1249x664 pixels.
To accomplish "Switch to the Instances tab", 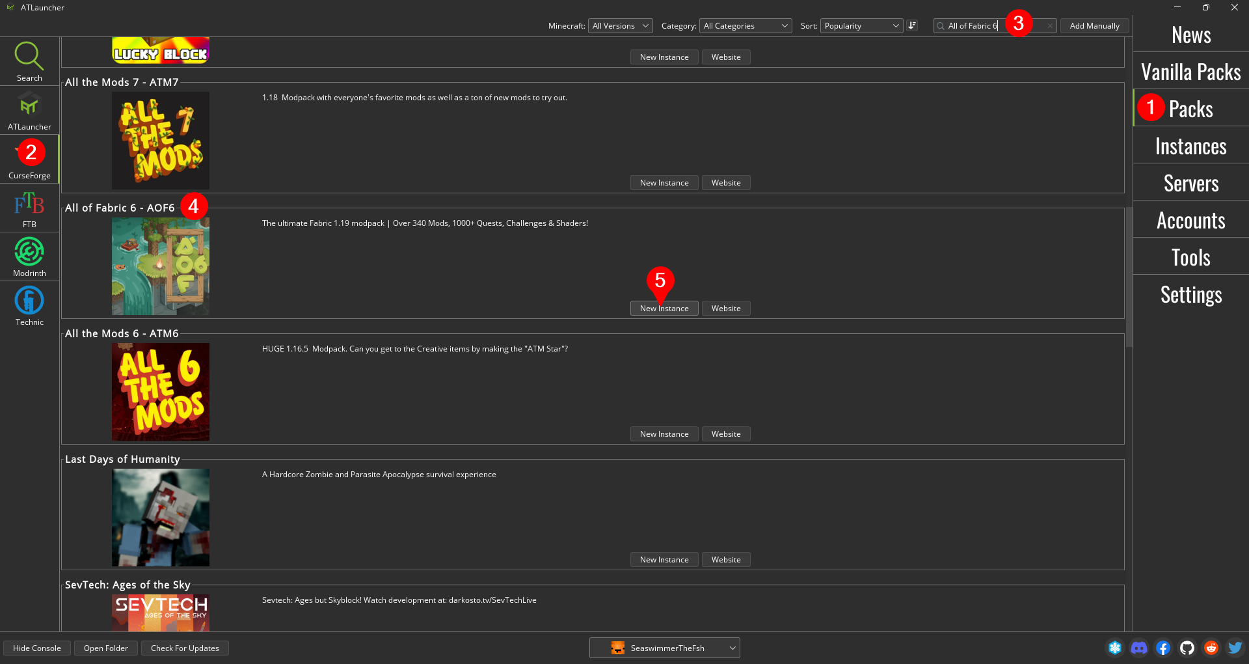I will [1191, 146].
